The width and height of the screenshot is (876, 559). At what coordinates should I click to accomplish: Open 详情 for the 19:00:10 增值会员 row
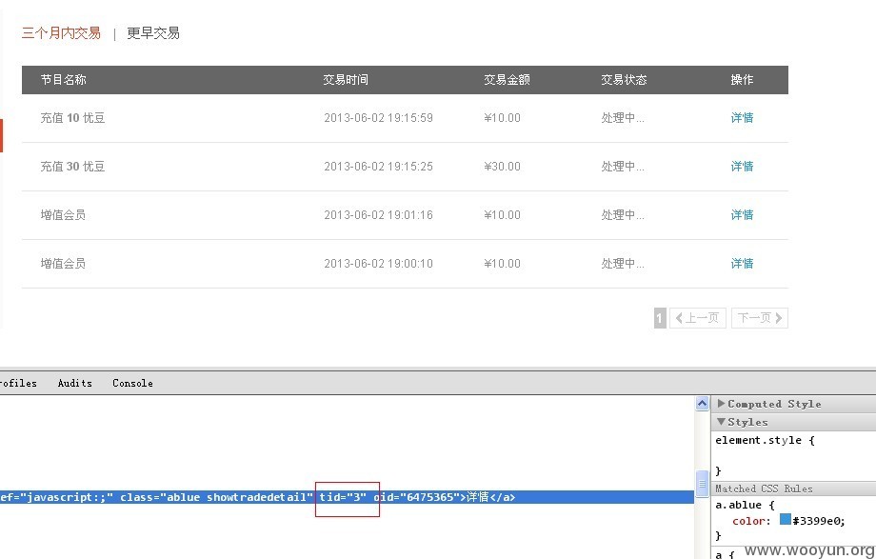tap(742, 264)
